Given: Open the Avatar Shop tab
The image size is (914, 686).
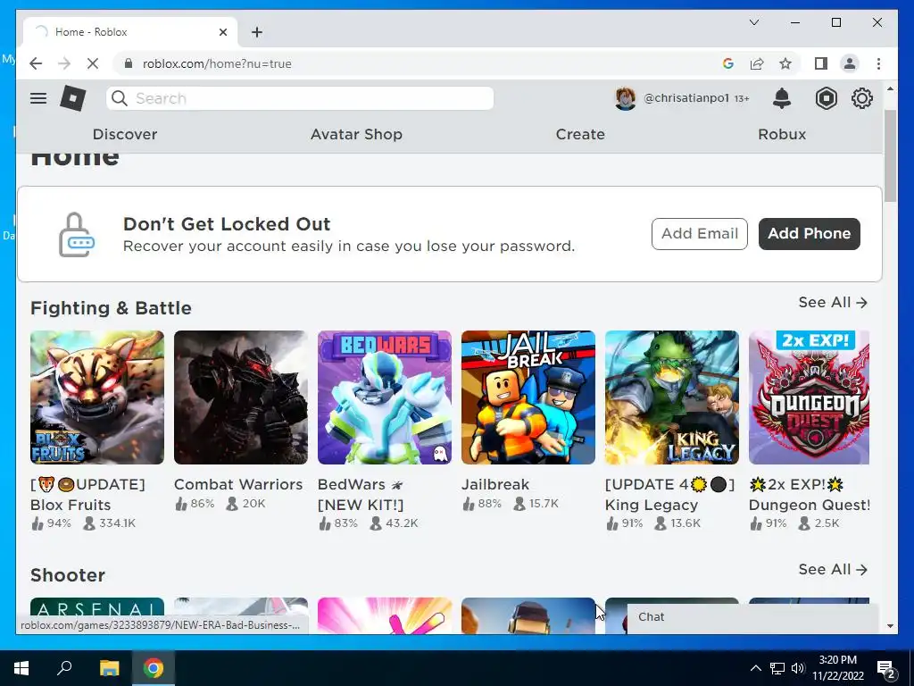Looking at the screenshot, I should [x=356, y=134].
